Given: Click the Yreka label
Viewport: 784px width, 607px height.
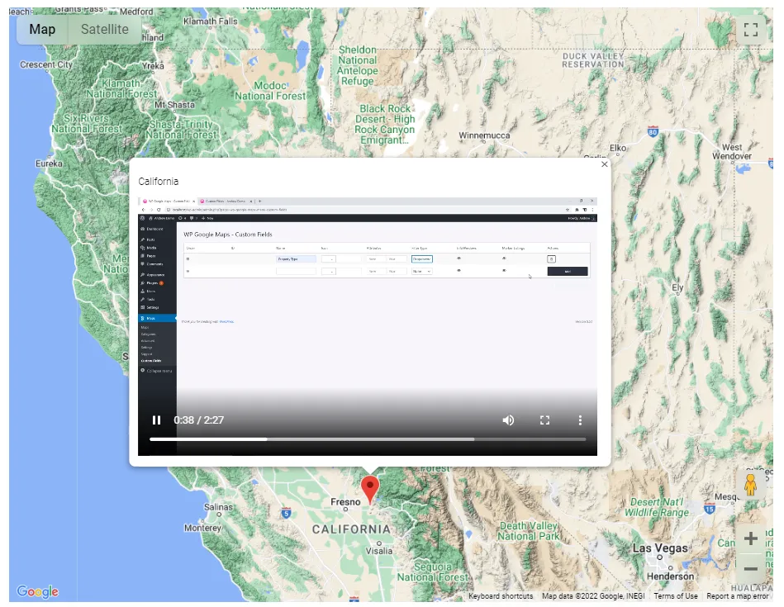Looking at the screenshot, I should click(x=153, y=66).
